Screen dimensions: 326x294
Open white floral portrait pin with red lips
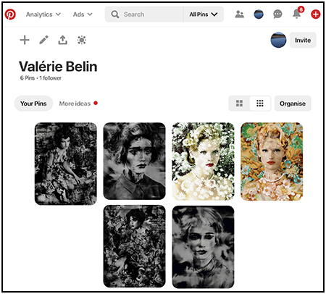tap(203, 161)
